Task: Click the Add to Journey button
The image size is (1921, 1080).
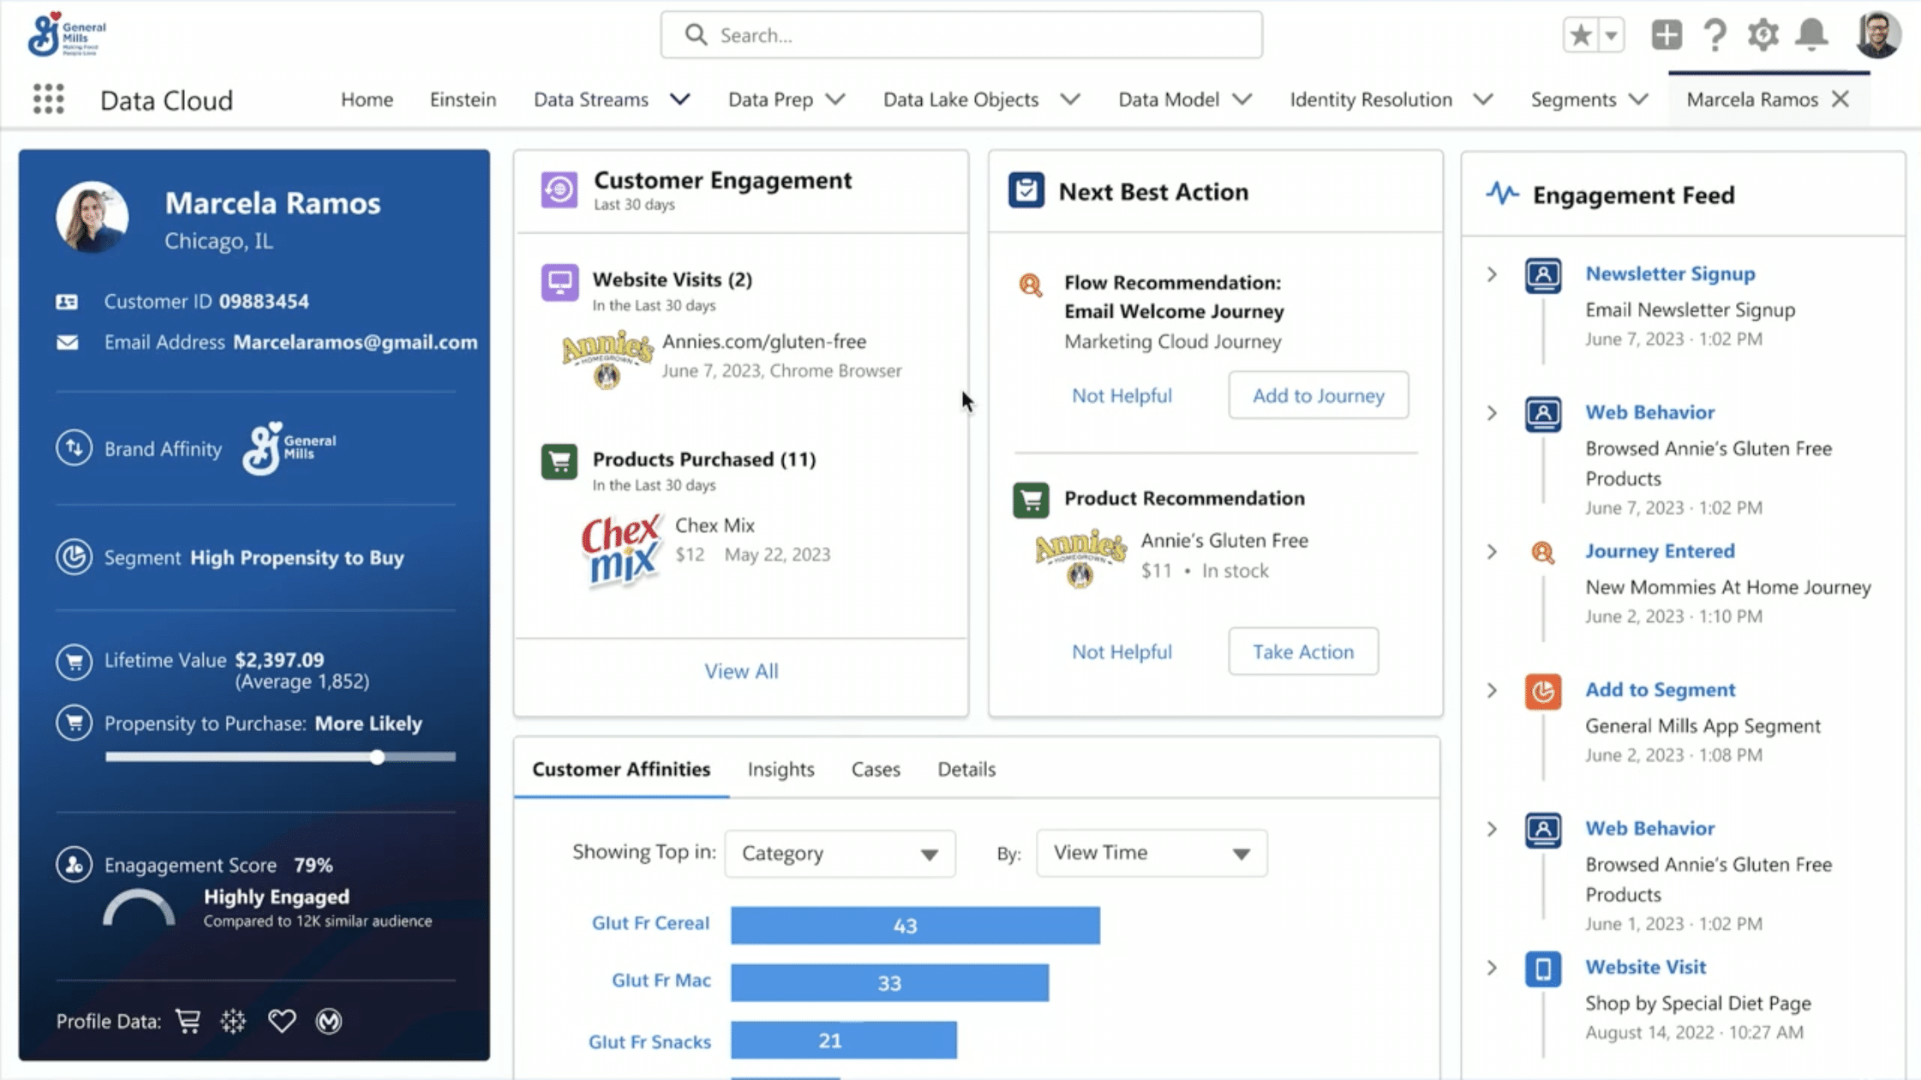Action: pyautogui.click(x=1318, y=395)
